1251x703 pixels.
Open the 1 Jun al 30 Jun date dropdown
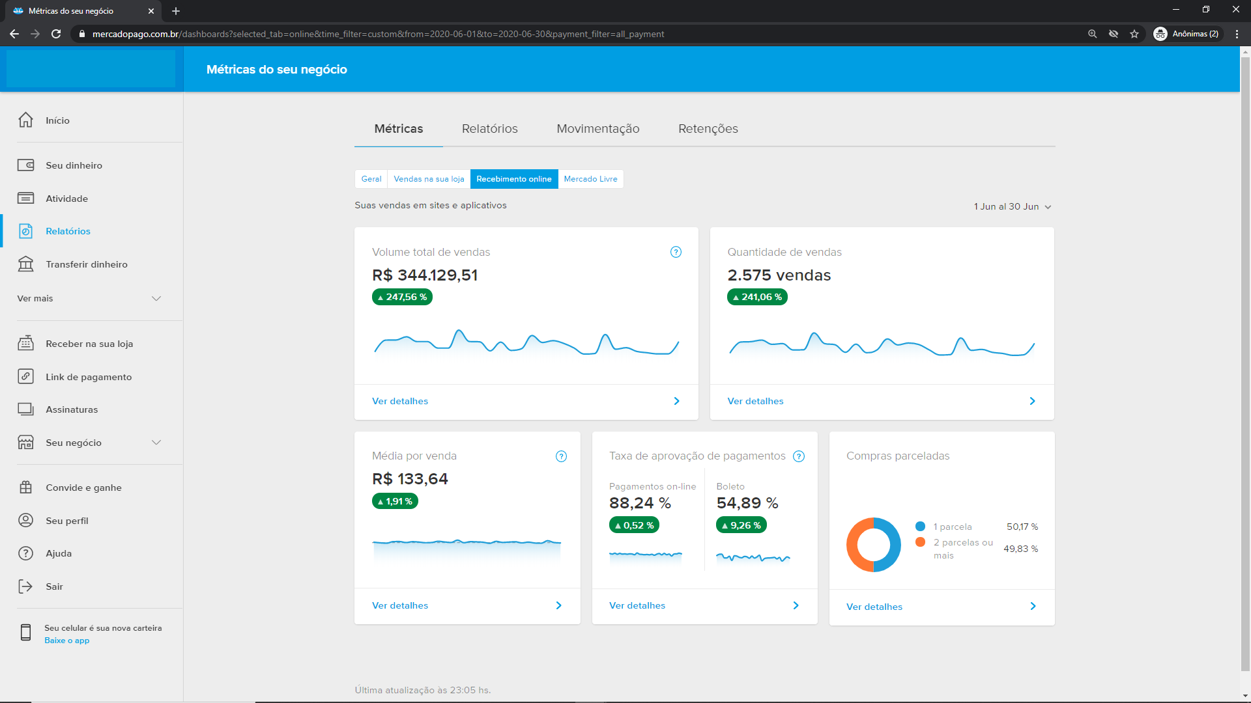(x=1013, y=206)
